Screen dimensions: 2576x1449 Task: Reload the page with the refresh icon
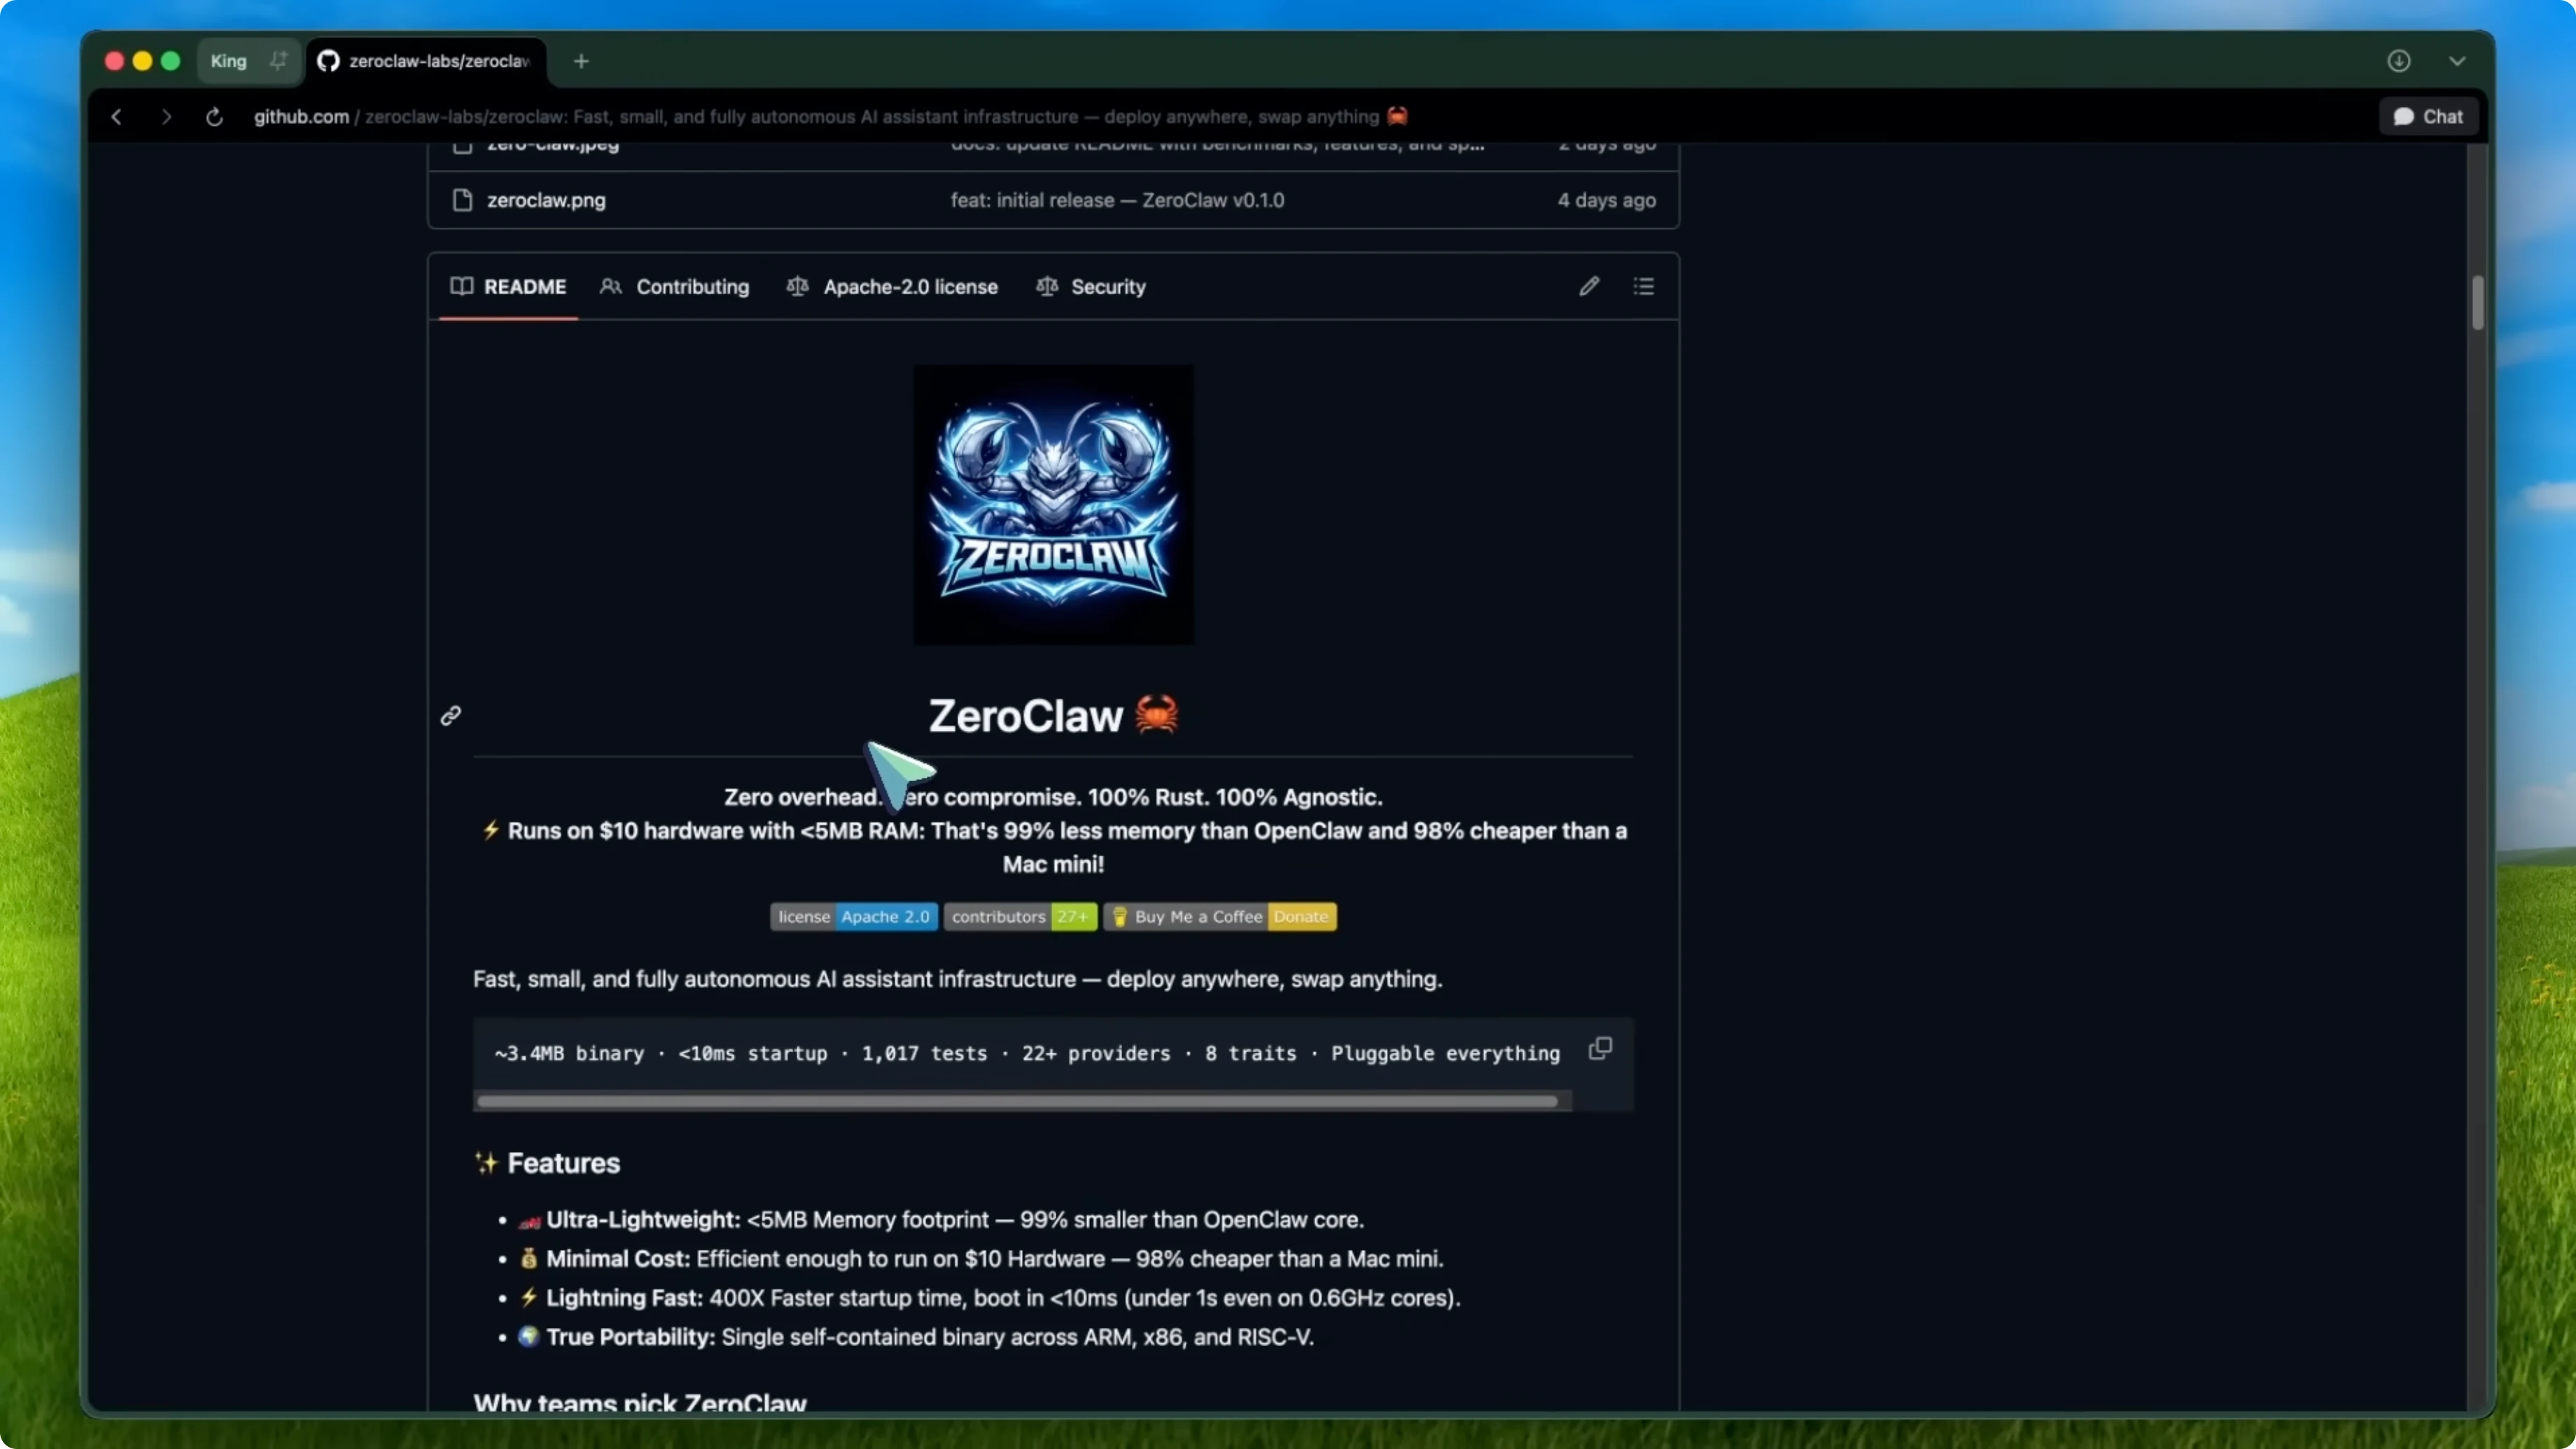214,116
